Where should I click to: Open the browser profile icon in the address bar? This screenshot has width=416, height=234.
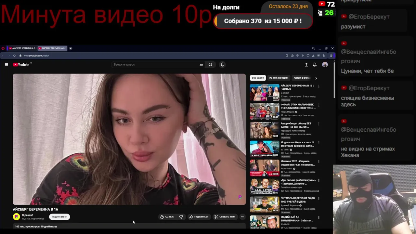click(324, 56)
